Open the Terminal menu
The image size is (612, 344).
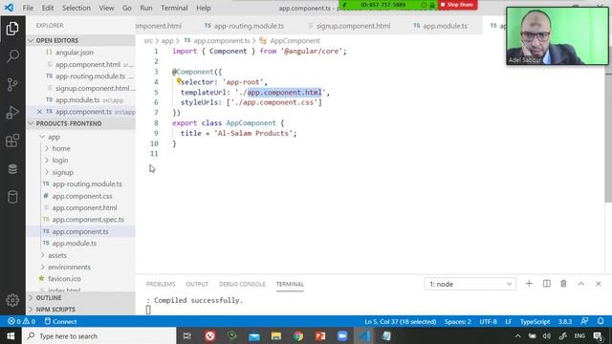coord(174,8)
